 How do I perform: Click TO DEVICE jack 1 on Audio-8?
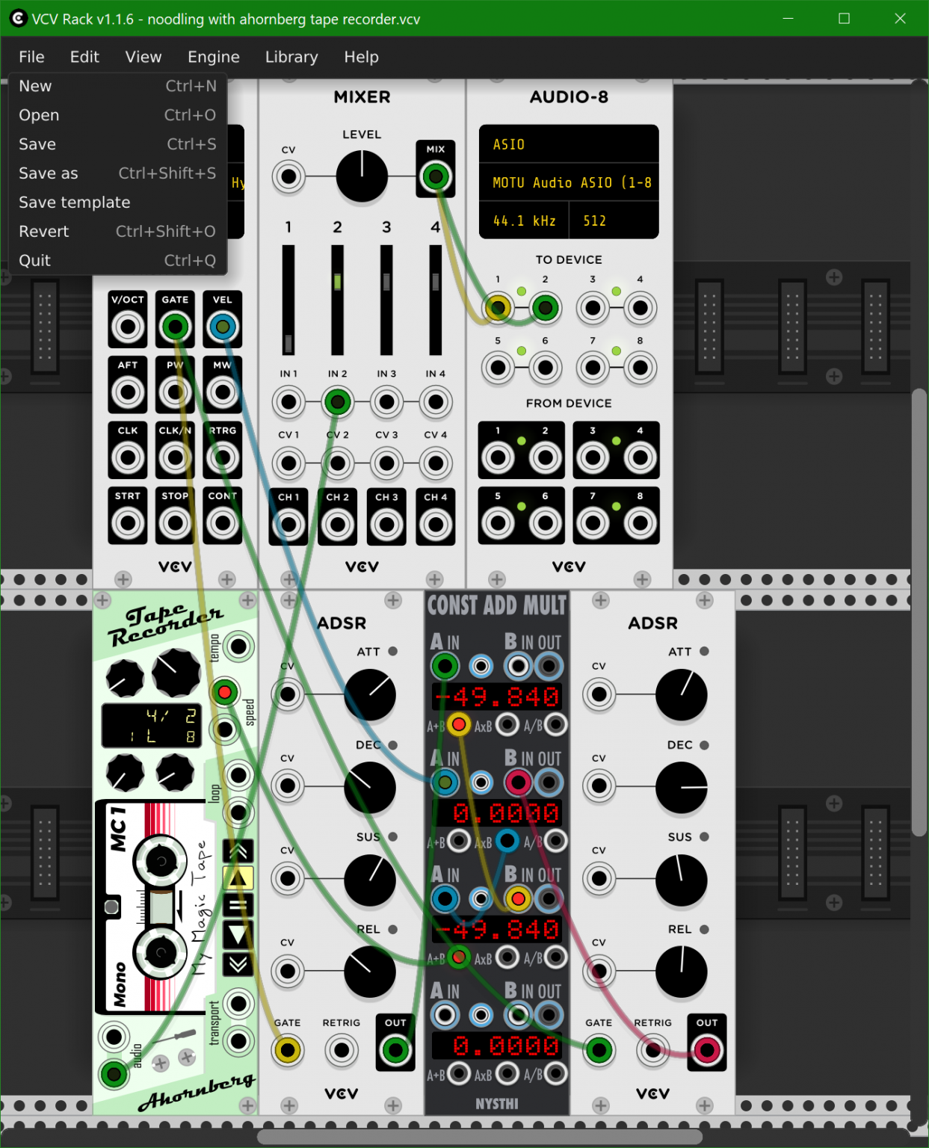coord(498,307)
